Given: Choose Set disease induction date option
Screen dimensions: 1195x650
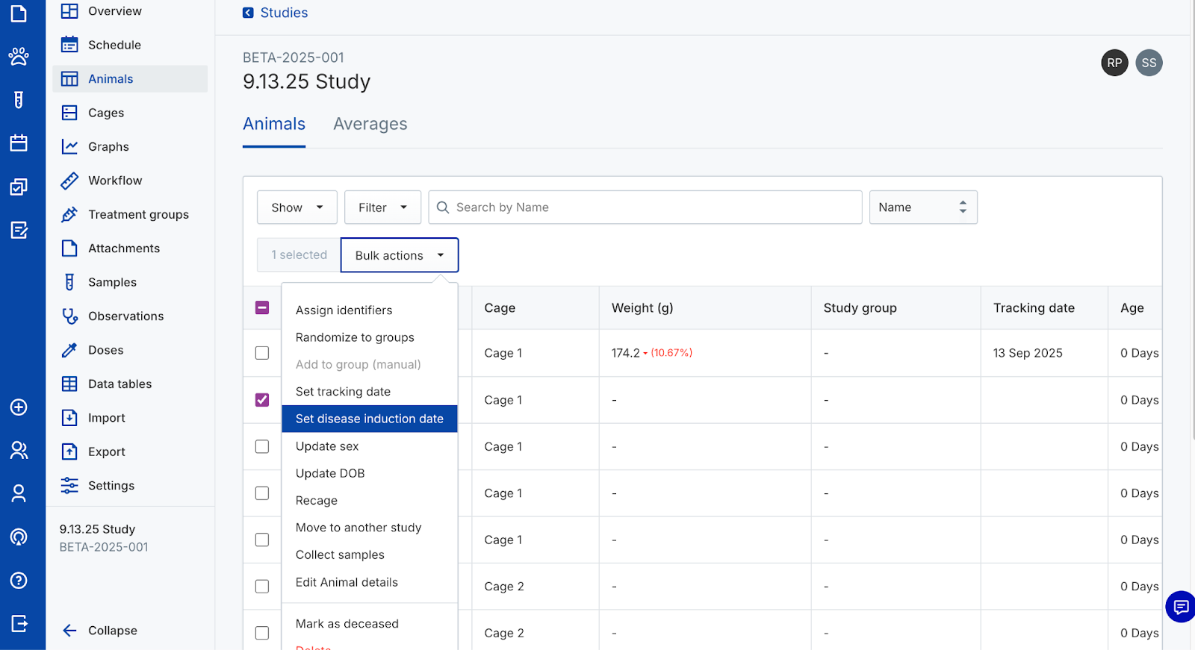Looking at the screenshot, I should 369,419.
